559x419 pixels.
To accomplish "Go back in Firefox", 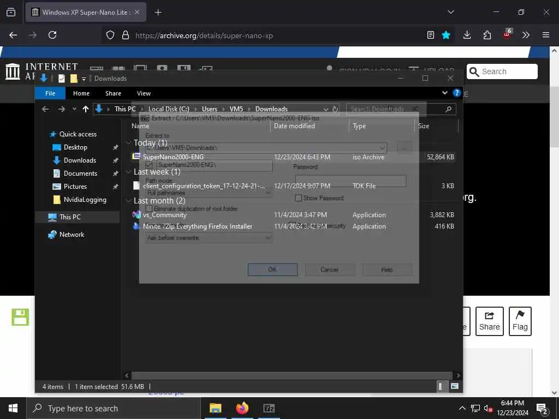I will pyautogui.click(x=13, y=35).
